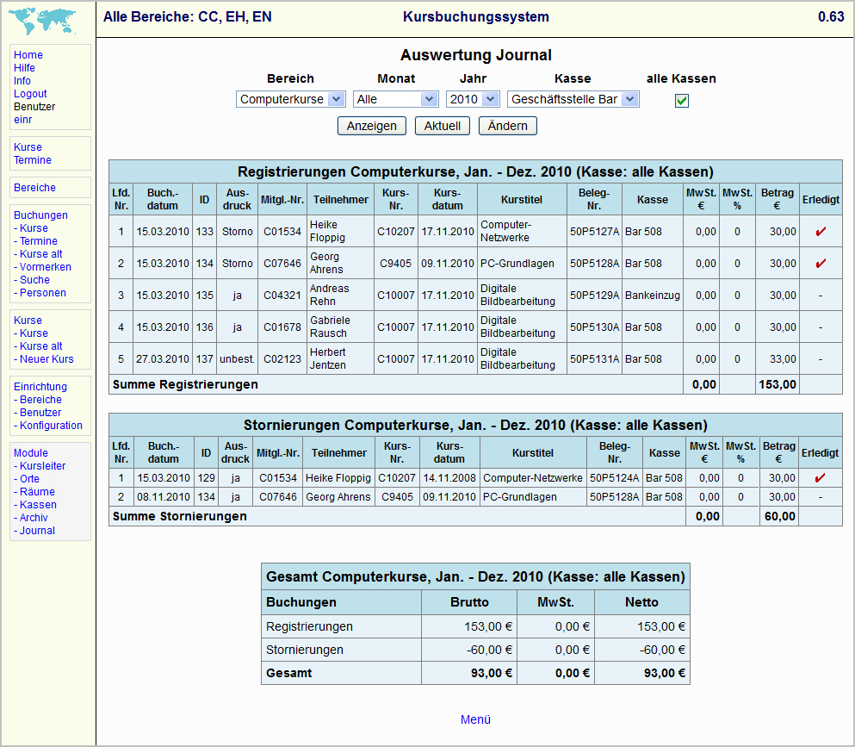The height and width of the screenshot is (747, 855).
Task: Open Termine in the Kurse box
Action: (x=33, y=160)
